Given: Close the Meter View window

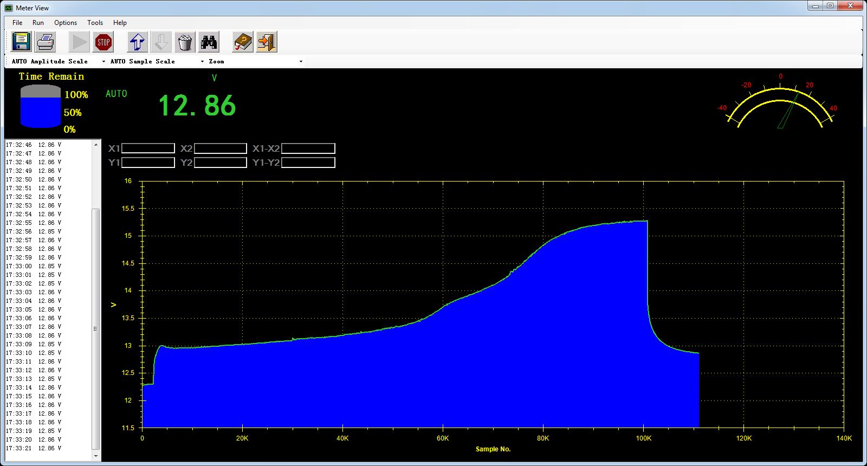Looking at the screenshot, I should (850, 6).
